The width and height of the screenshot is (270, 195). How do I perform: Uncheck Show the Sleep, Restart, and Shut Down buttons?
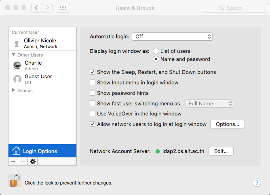click(93, 72)
